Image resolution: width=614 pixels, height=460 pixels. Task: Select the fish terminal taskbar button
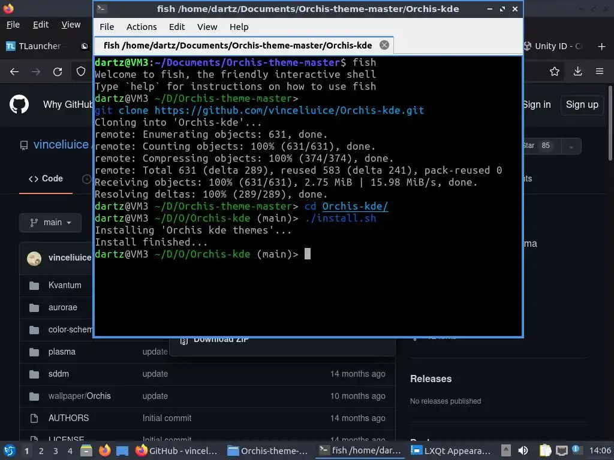[x=360, y=450]
